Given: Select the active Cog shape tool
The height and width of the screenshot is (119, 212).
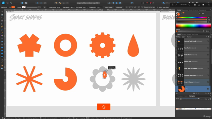Looking at the screenshot, I should click(x=2, y=57).
